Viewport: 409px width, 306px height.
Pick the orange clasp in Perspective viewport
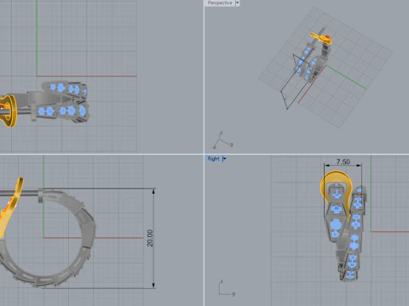(321, 39)
